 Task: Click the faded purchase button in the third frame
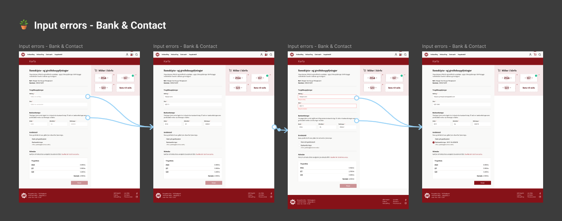(348, 186)
